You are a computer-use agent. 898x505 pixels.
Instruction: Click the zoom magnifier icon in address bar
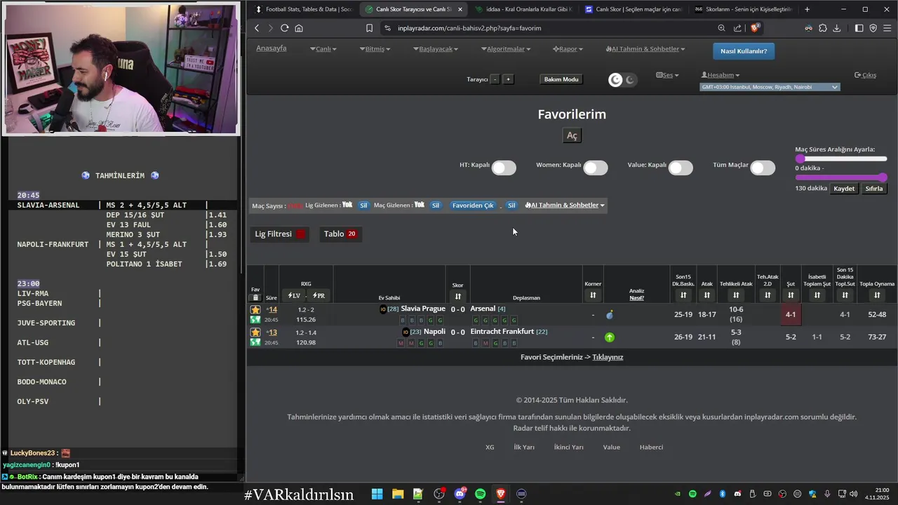(721, 28)
